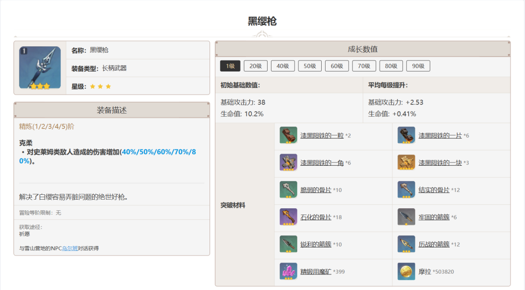Switch to the 50级 level tab

click(x=310, y=66)
